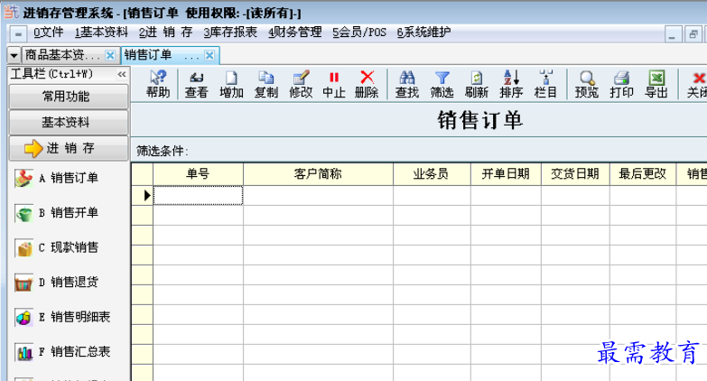707x381 pixels.
Task: Open the 5会员/POS menu
Action: coord(359,33)
